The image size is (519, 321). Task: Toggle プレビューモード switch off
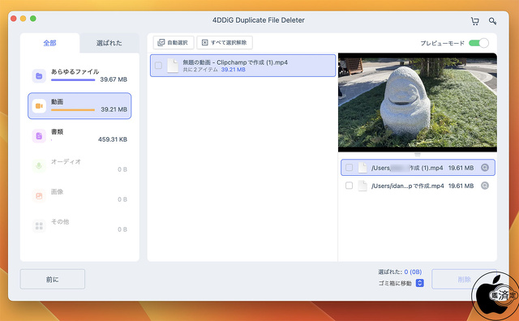[478, 43]
